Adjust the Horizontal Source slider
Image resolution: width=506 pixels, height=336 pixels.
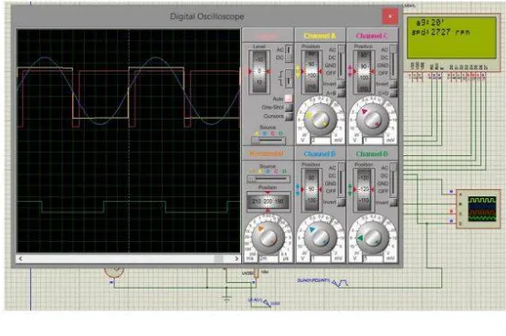269,178
